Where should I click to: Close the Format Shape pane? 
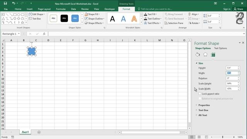click(243, 43)
